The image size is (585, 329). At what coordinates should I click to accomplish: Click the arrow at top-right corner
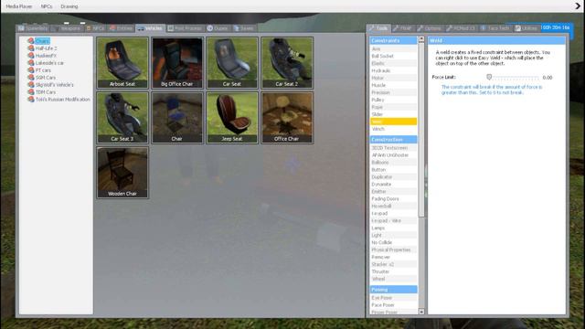coord(578,6)
